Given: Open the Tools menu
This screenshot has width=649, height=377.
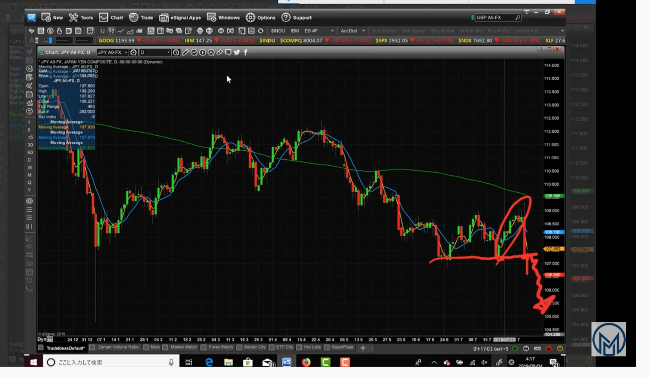Looking at the screenshot, I should point(81,18).
